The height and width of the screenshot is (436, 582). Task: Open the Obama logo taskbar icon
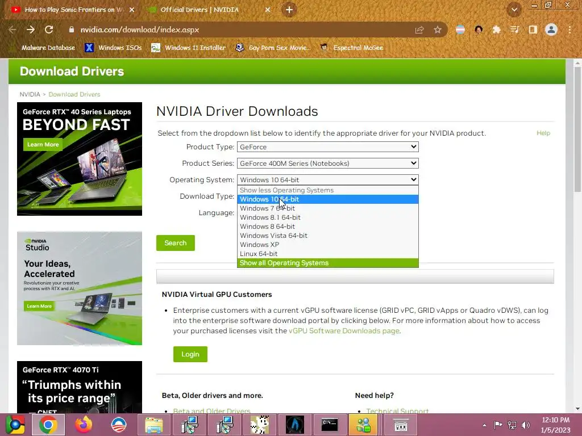[x=119, y=425]
